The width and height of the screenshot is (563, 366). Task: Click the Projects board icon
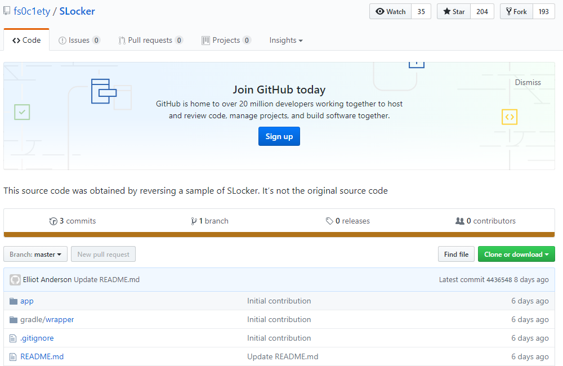[x=205, y=41]
